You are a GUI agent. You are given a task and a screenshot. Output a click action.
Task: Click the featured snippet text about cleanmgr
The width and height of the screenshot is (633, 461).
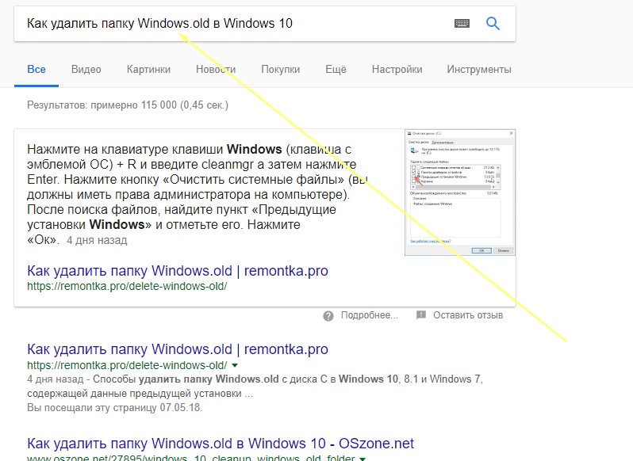point(197,194)
